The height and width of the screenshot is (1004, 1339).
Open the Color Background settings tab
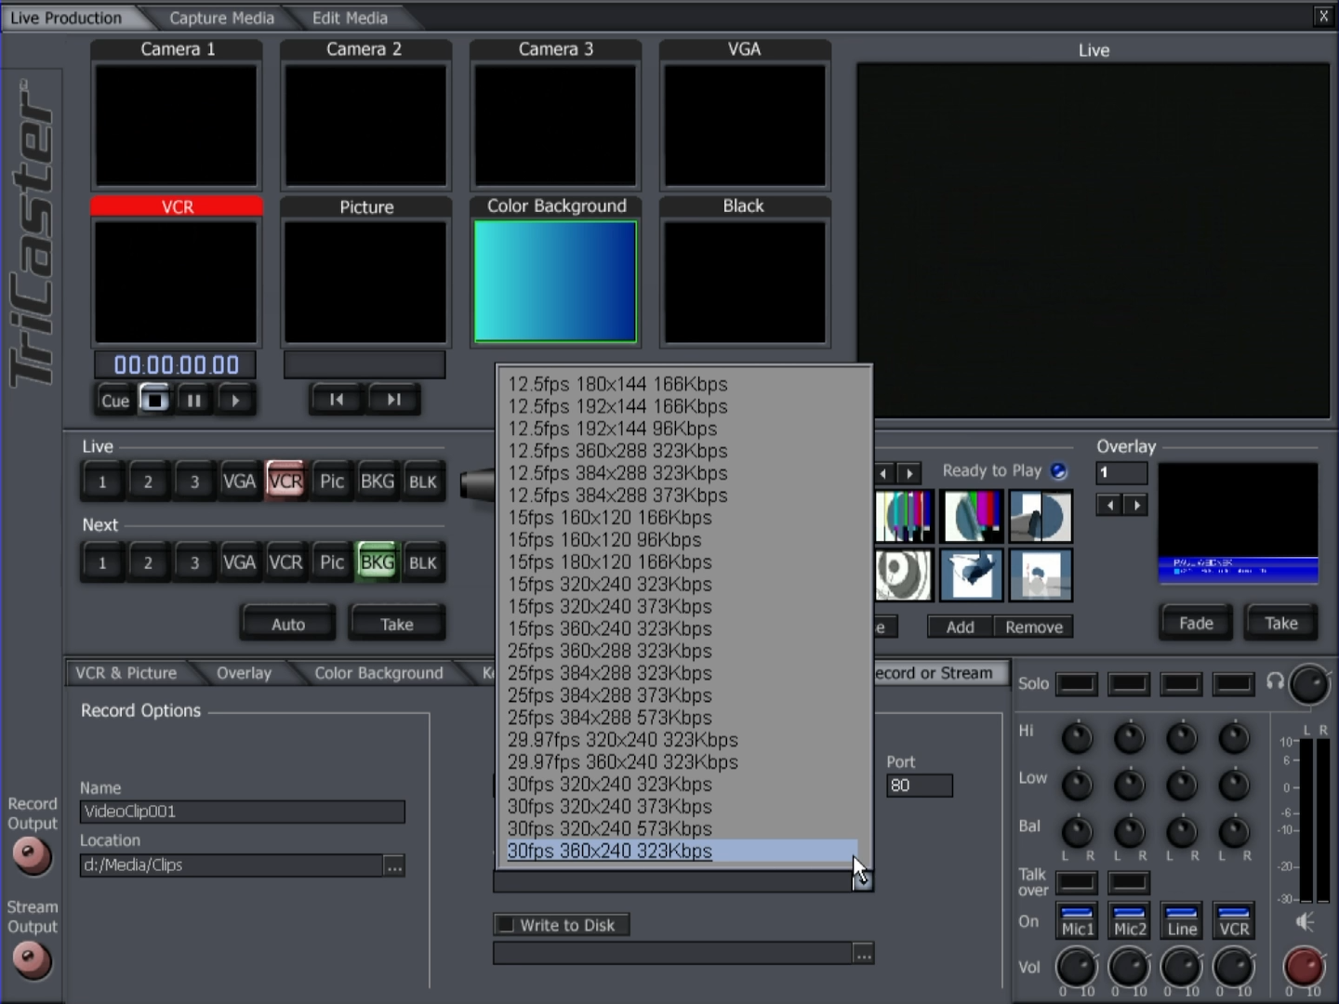click(x=378, y=673)
